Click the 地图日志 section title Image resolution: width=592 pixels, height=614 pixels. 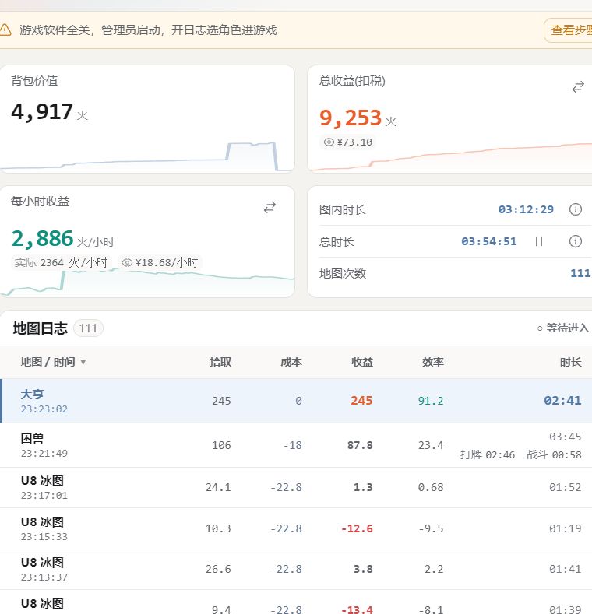pyautogui.click(x=41, y=328)
